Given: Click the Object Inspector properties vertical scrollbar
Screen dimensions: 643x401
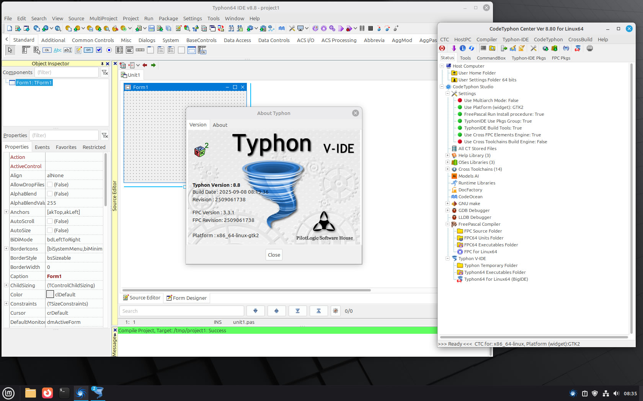Looking at the screenshot, I should click(105, 179).
